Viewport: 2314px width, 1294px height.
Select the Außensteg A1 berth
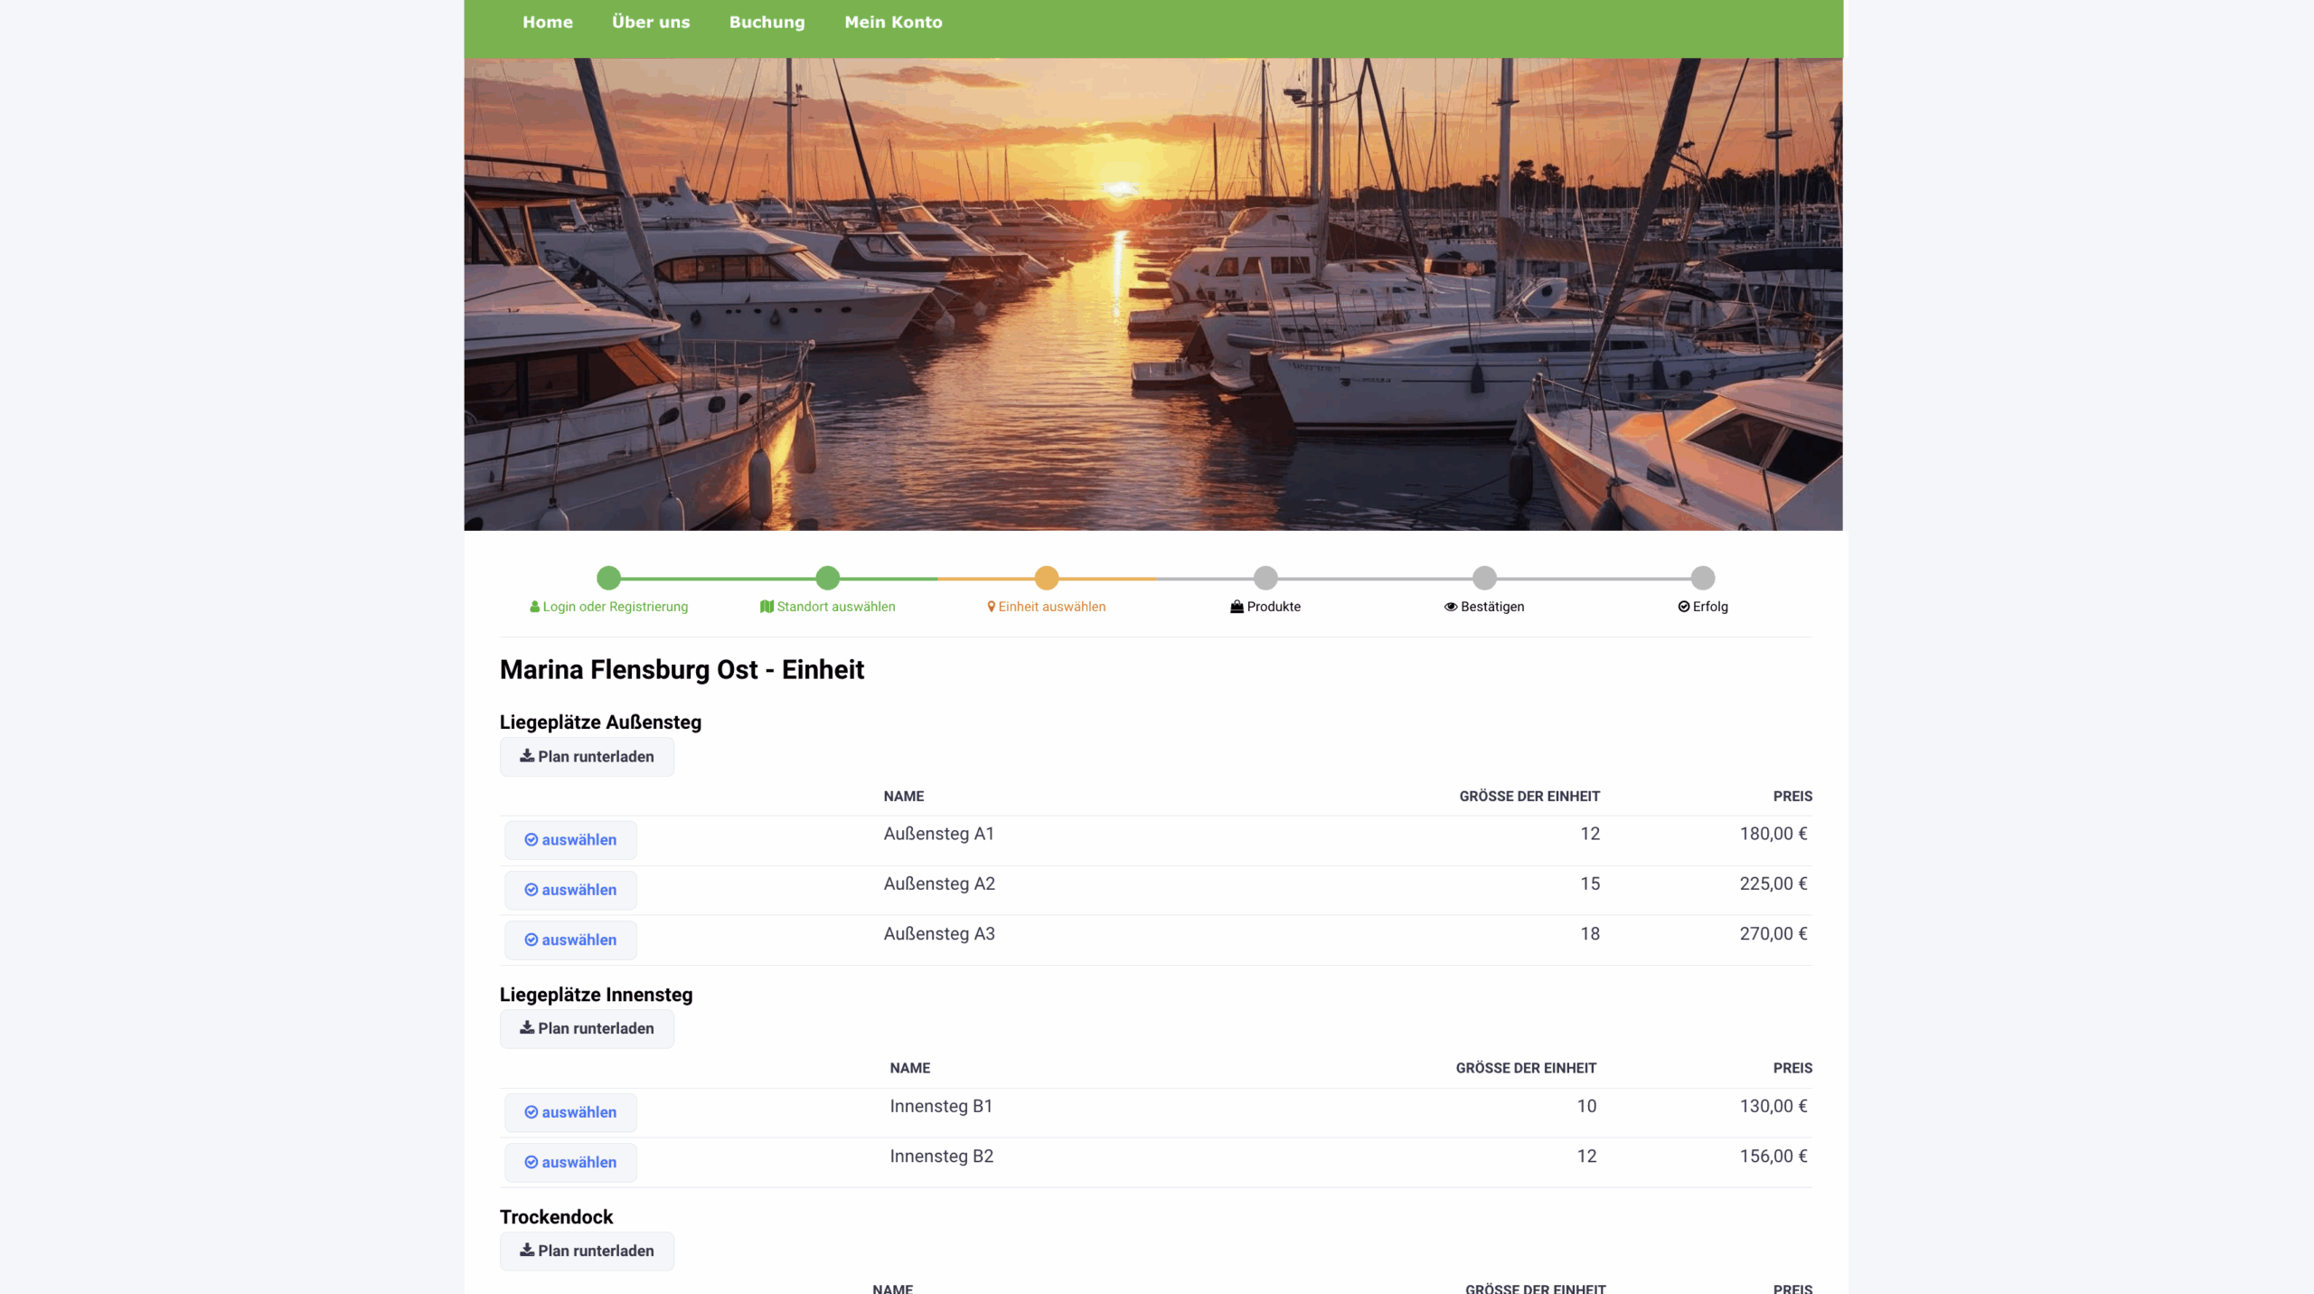(x=570, y=840)
